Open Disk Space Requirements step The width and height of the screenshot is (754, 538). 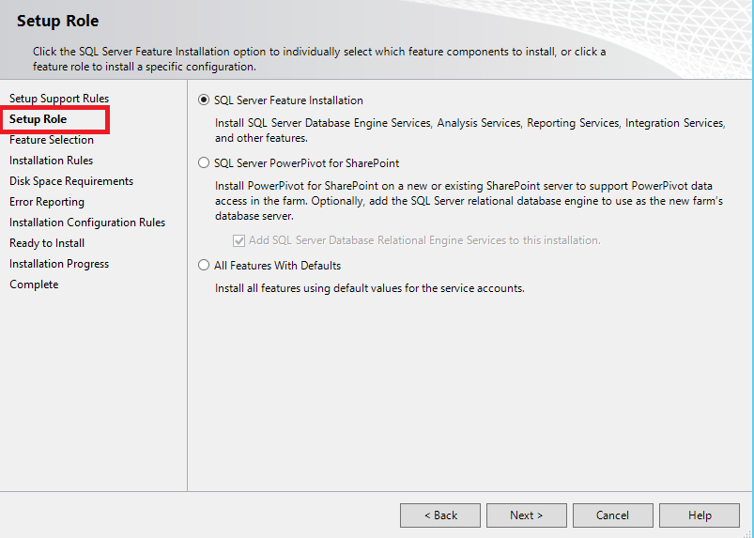(x=71, y=181)
